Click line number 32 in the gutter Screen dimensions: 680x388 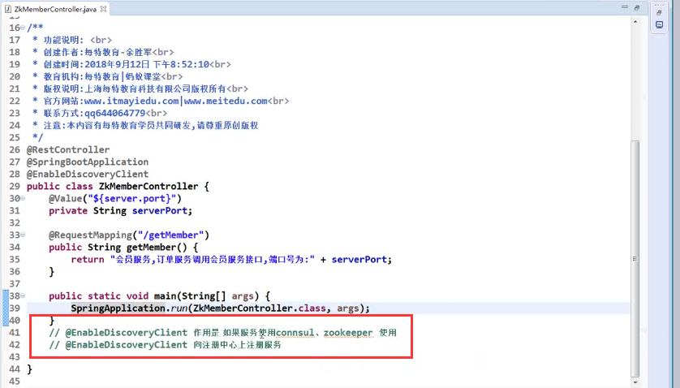click(15, 222)
